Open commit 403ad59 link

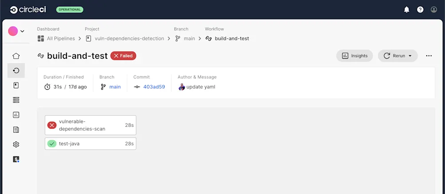point(154,87)
